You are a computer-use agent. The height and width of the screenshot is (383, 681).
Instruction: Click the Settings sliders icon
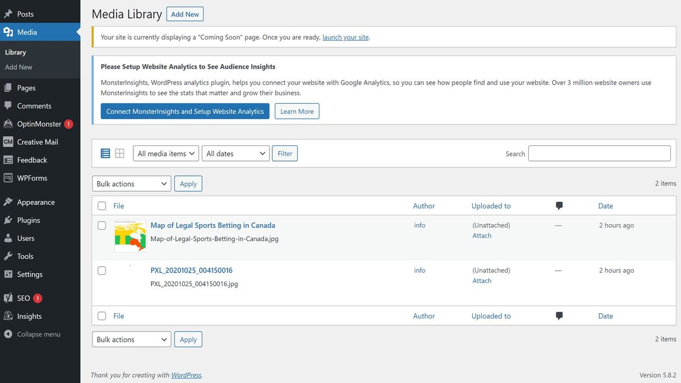pyautogui.click(x=8, y=275)
